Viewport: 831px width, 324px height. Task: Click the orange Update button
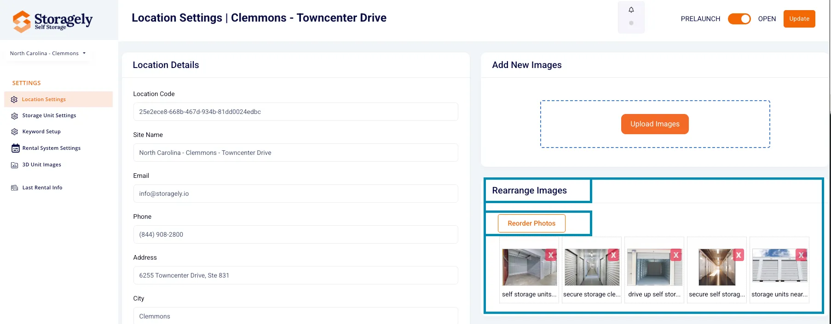click(x=799, y=19)
